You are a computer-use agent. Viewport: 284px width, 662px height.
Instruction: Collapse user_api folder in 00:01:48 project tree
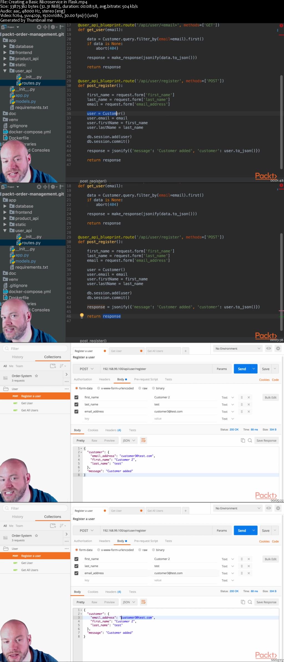coord(5,71)
